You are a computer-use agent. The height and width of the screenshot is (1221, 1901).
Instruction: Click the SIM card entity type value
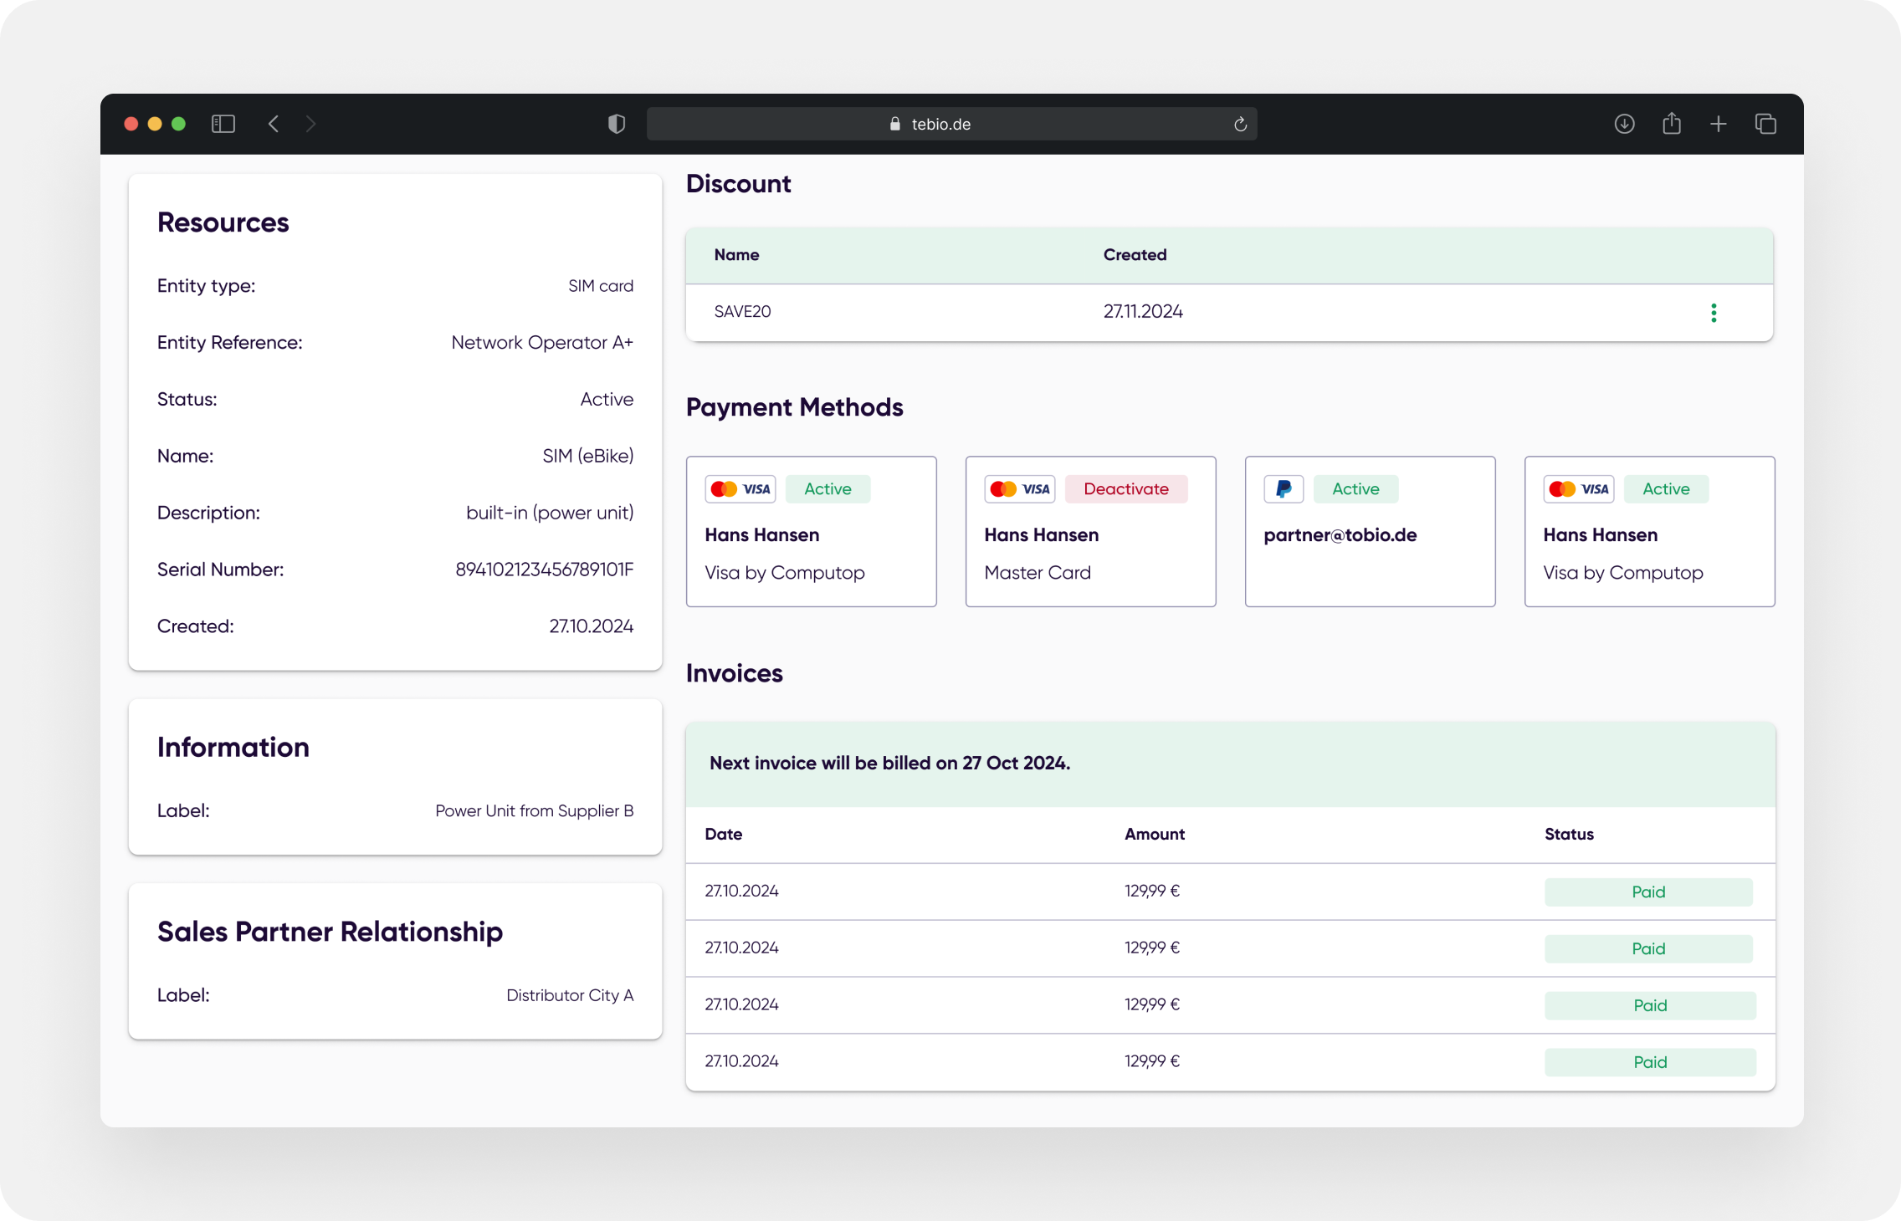click(601, 286)
